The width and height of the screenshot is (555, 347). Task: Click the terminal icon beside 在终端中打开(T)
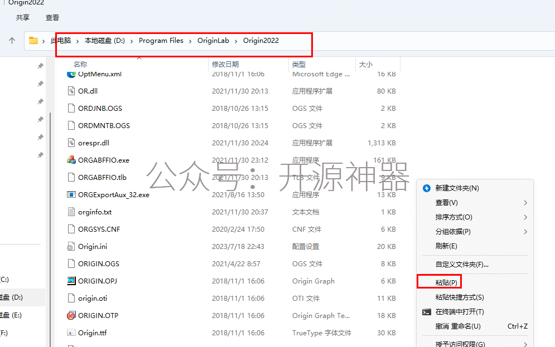427,312
